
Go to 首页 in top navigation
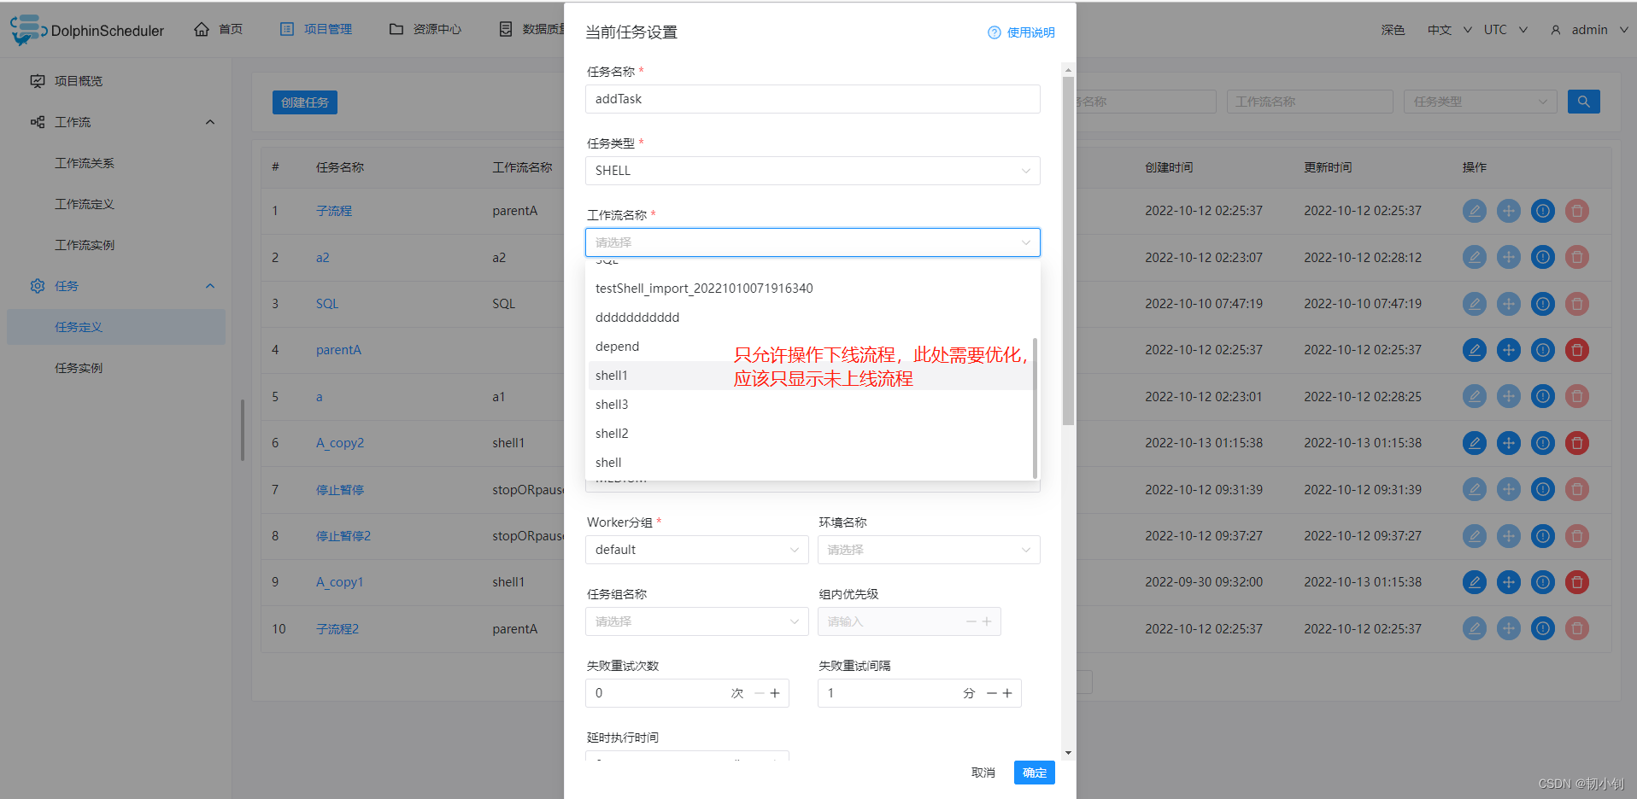[219, 30]
